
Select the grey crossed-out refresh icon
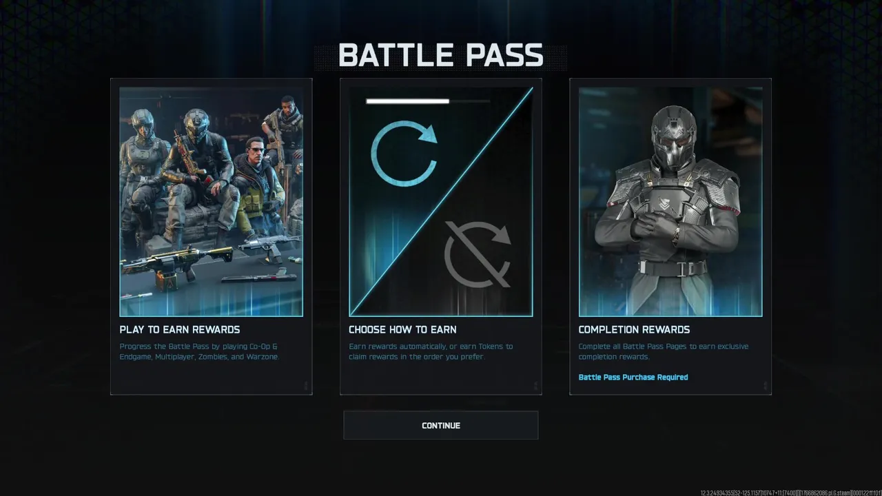click(478, 254)
